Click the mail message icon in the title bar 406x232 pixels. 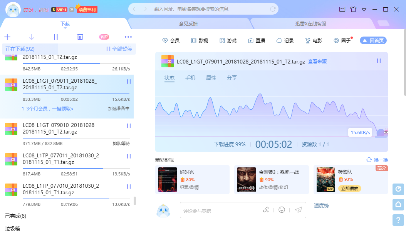[x=342, y=10]
